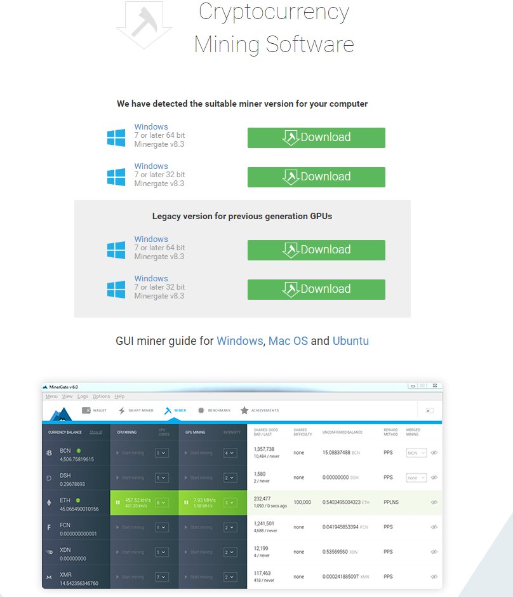Toggle the eye icon on the DSH row

tap(434, 478)
